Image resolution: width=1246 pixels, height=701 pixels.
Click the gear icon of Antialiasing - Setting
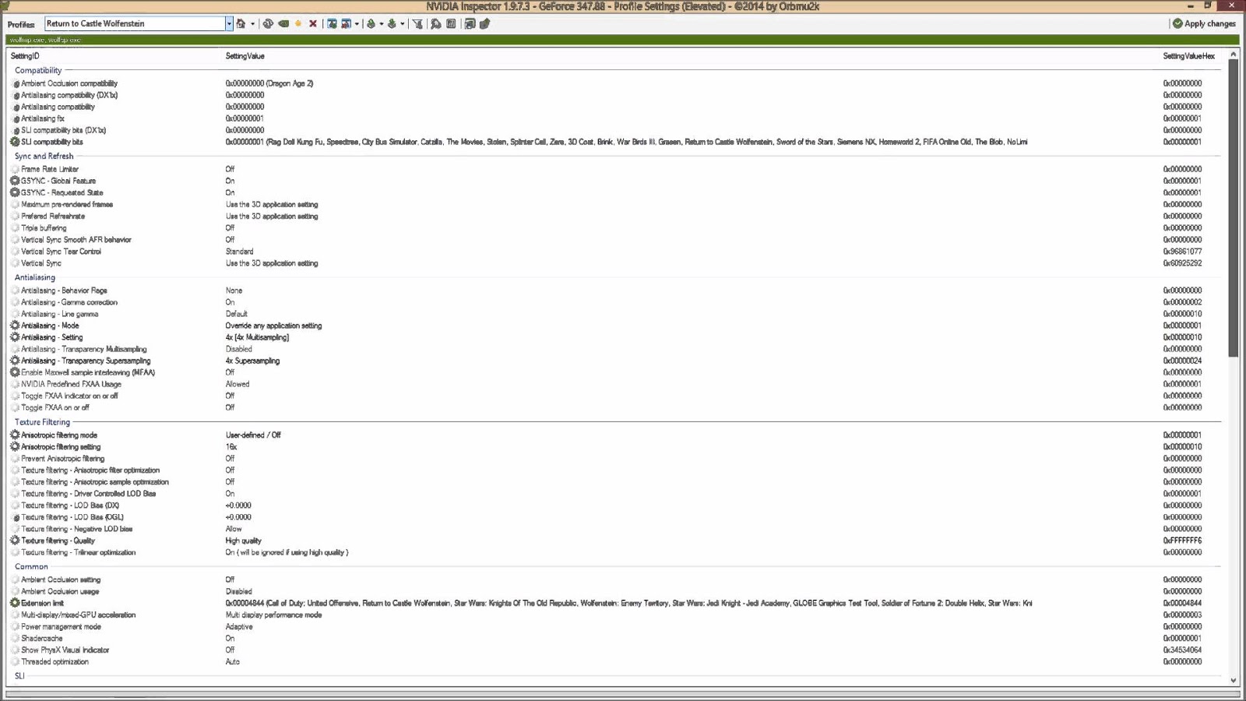coord(15,337)
